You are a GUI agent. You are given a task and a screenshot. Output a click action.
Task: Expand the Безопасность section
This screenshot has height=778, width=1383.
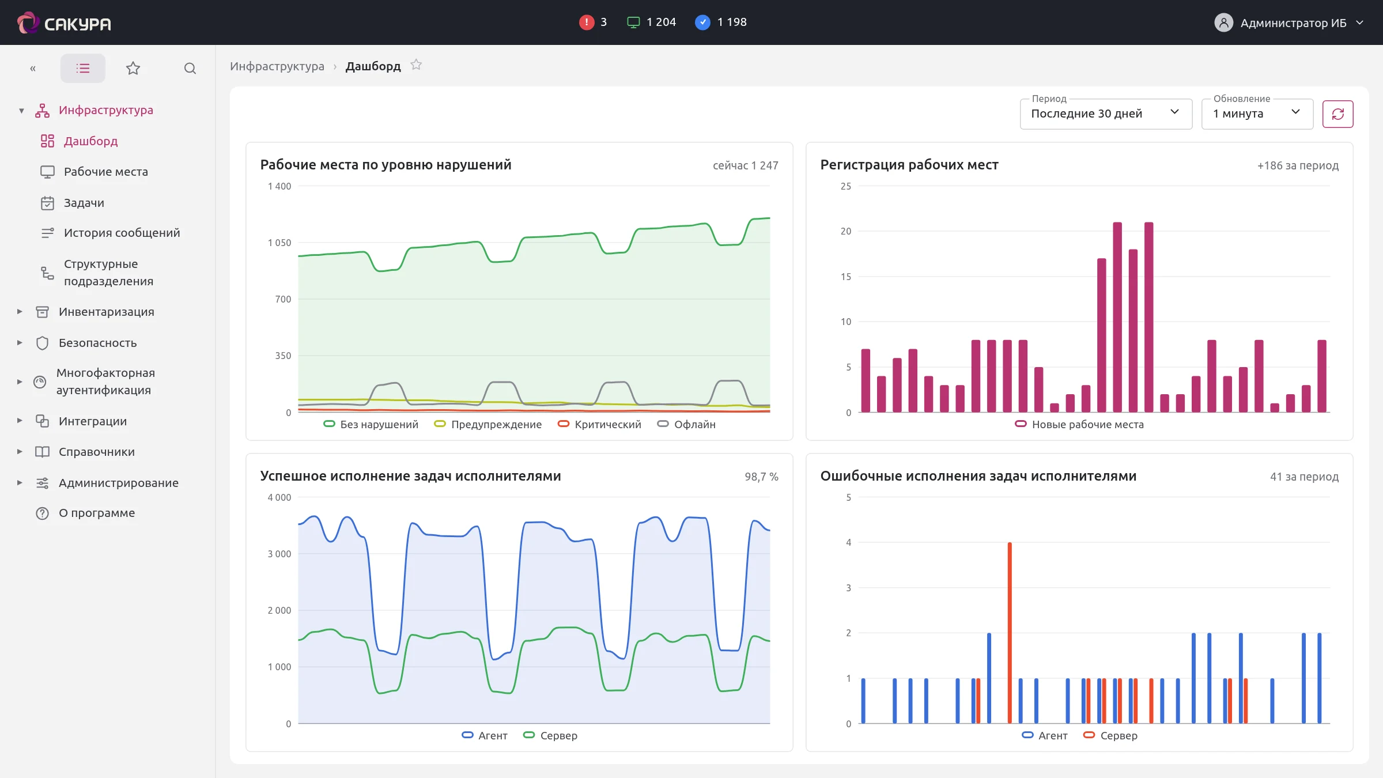20,343
